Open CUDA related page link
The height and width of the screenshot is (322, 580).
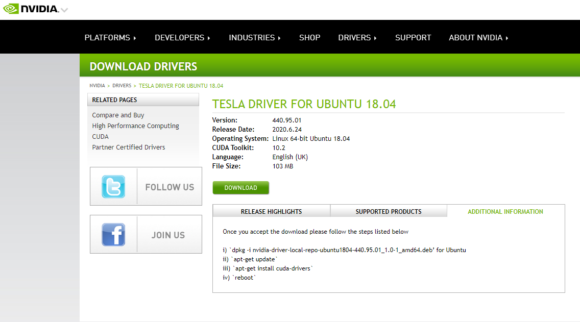click(x=100, y=136)
